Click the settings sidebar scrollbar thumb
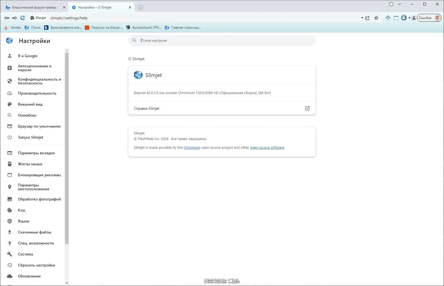444x286 pixels. 67,148
